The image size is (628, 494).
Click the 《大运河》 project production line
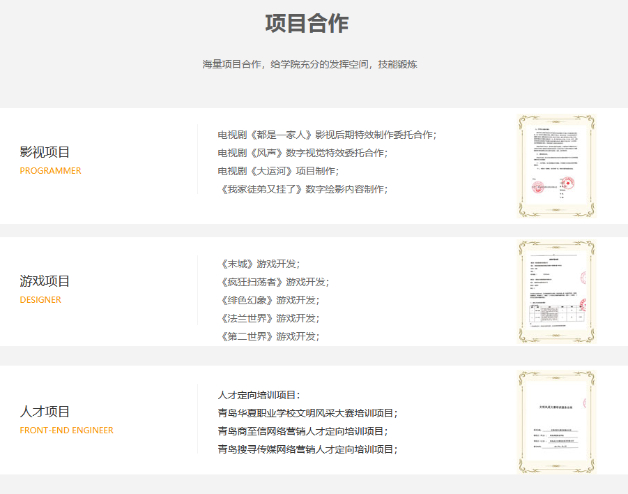(x=278, y=171)
